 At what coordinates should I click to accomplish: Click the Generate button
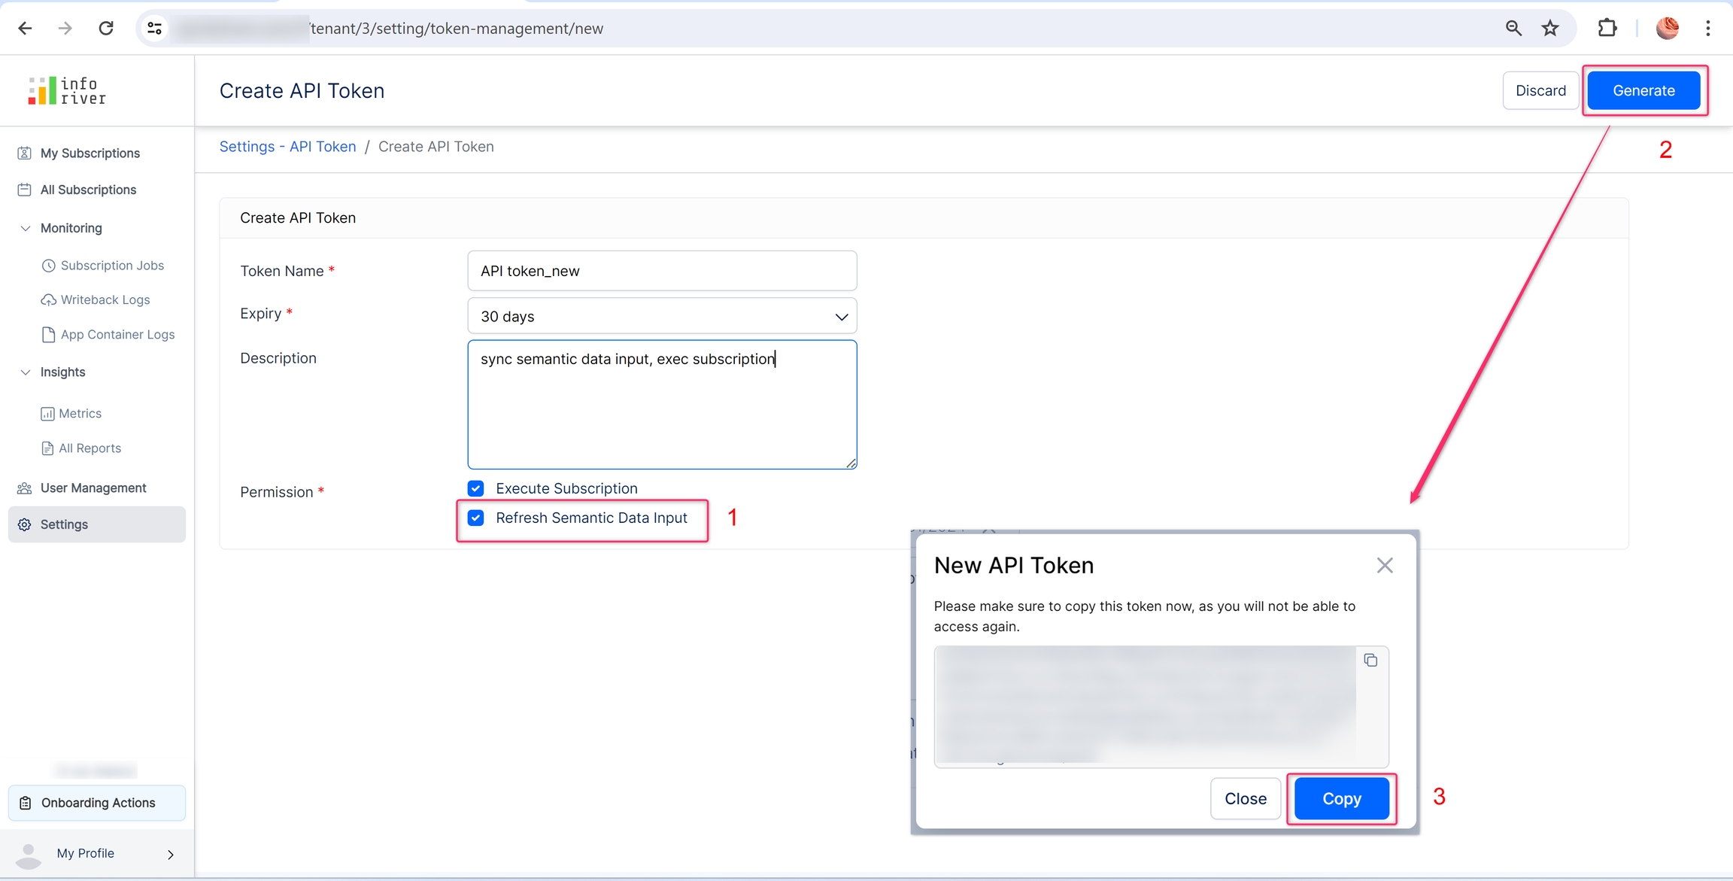point(1643,90)
